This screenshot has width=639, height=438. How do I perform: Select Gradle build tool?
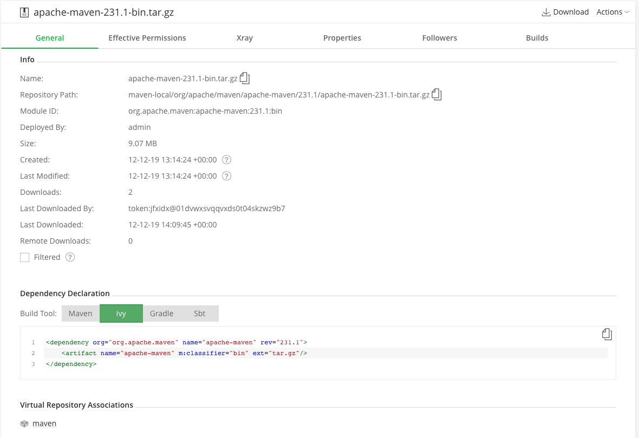pyautogui.click(x=161, y=313)
